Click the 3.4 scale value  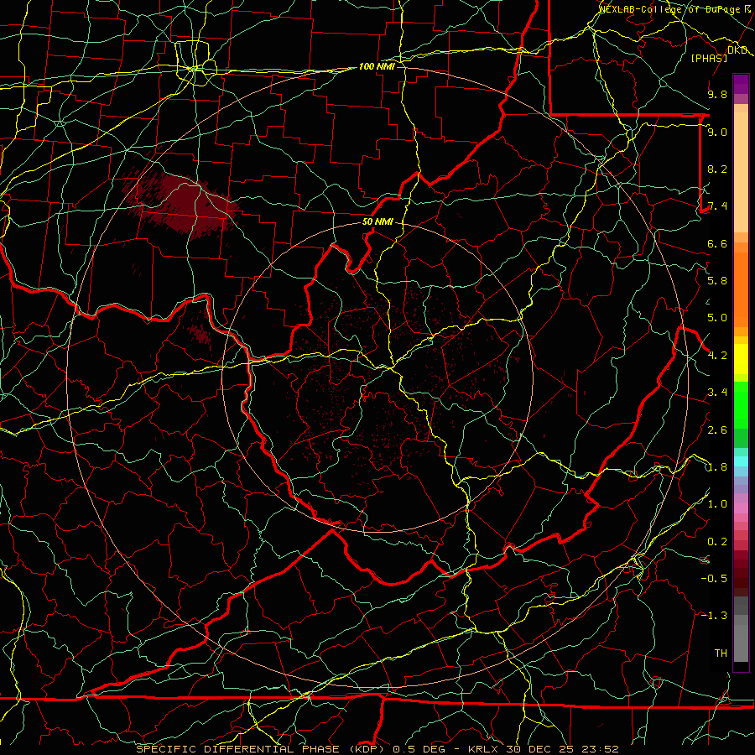717,393
